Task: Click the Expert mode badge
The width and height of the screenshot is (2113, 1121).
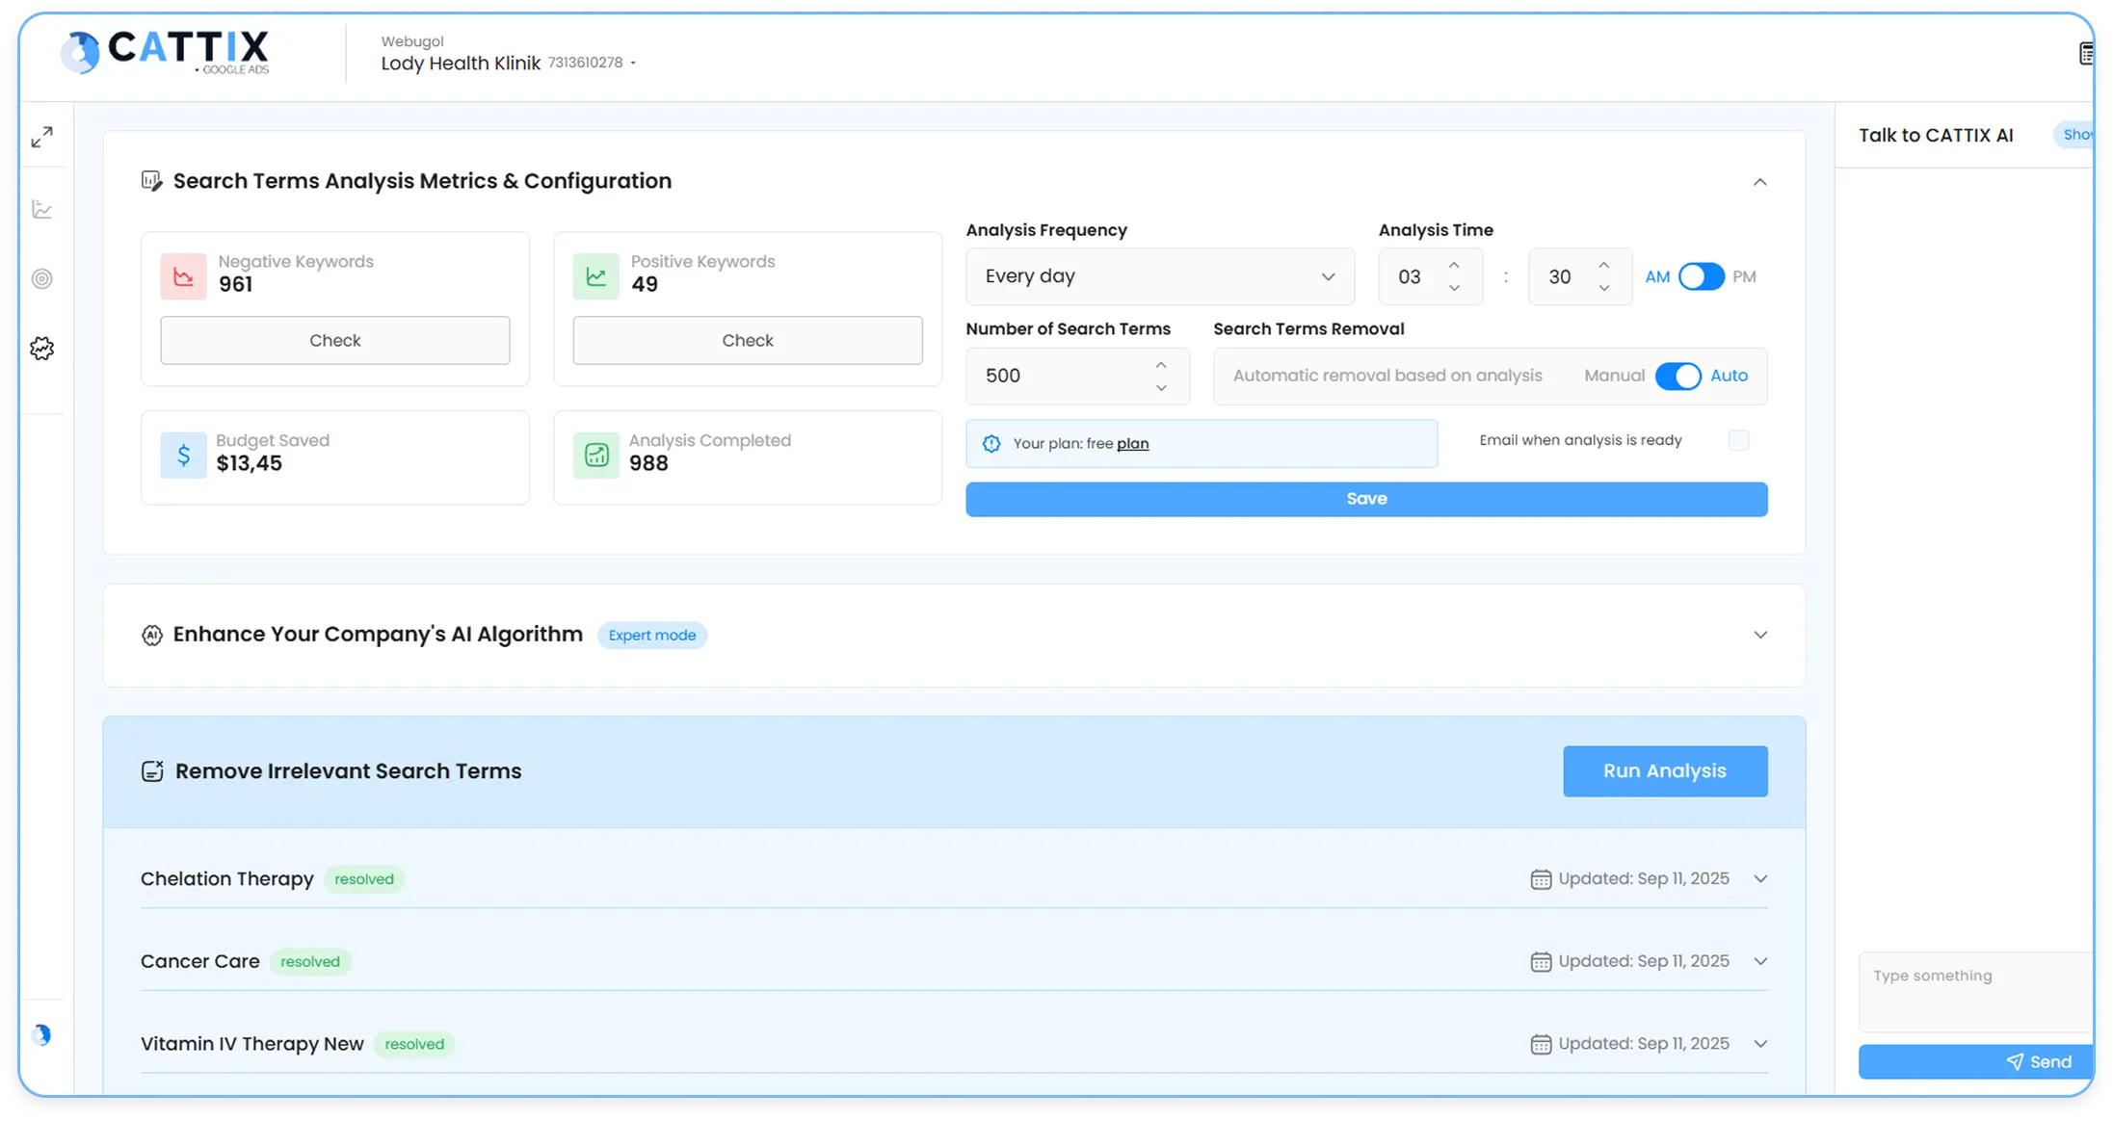Action: pos(652,635)
